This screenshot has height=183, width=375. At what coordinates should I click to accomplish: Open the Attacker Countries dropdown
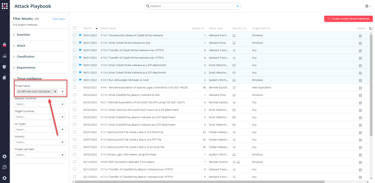(x=40, y=104)
